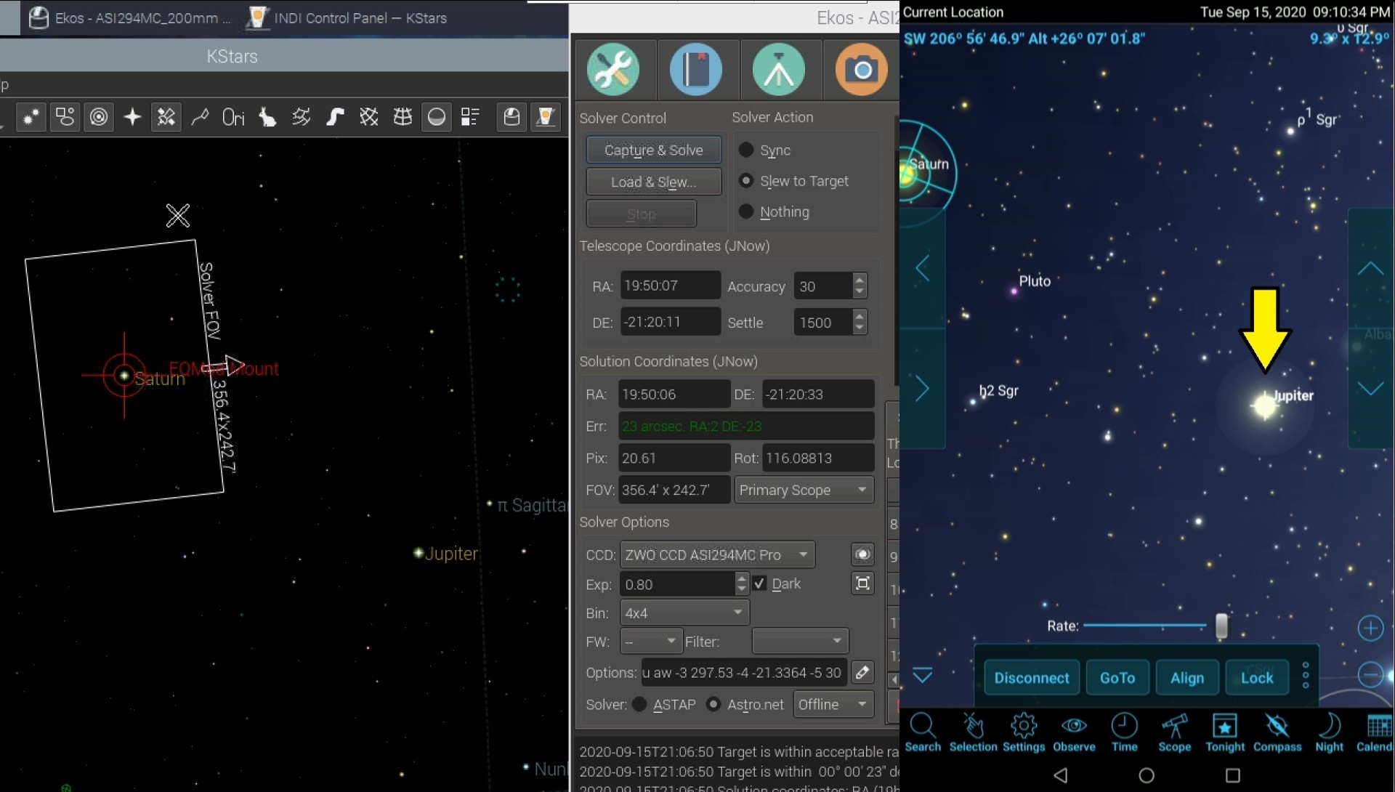The image size is (1395, 792).
Task: Tap Lock button in SkySafari
Action: [1257, 678]
